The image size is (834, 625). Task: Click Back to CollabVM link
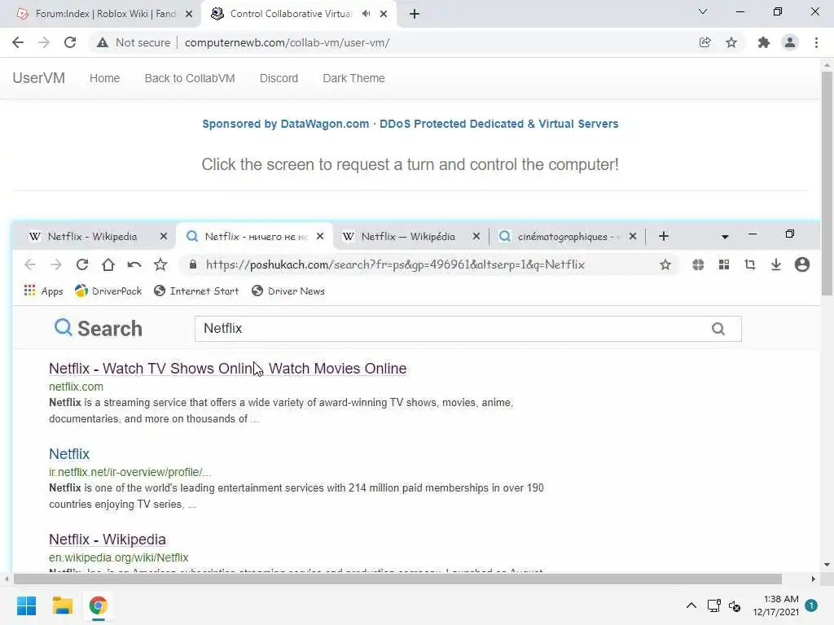tap(189, 78)
